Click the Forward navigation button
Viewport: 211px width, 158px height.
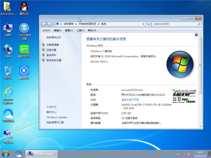(49, 24)
